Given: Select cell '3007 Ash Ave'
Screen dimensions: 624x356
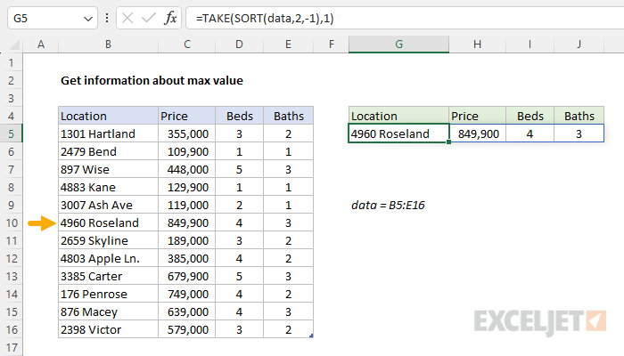Looking at the screenshot, I should pos(108,205).
